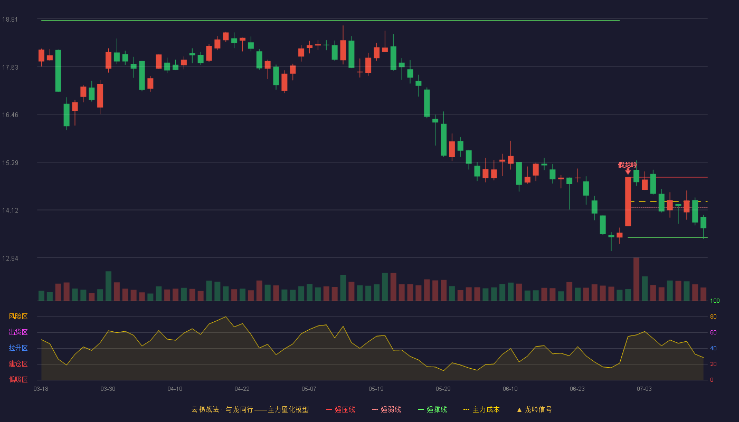
Task: Click the tallest red volume bar
Action: pos(636,279)
